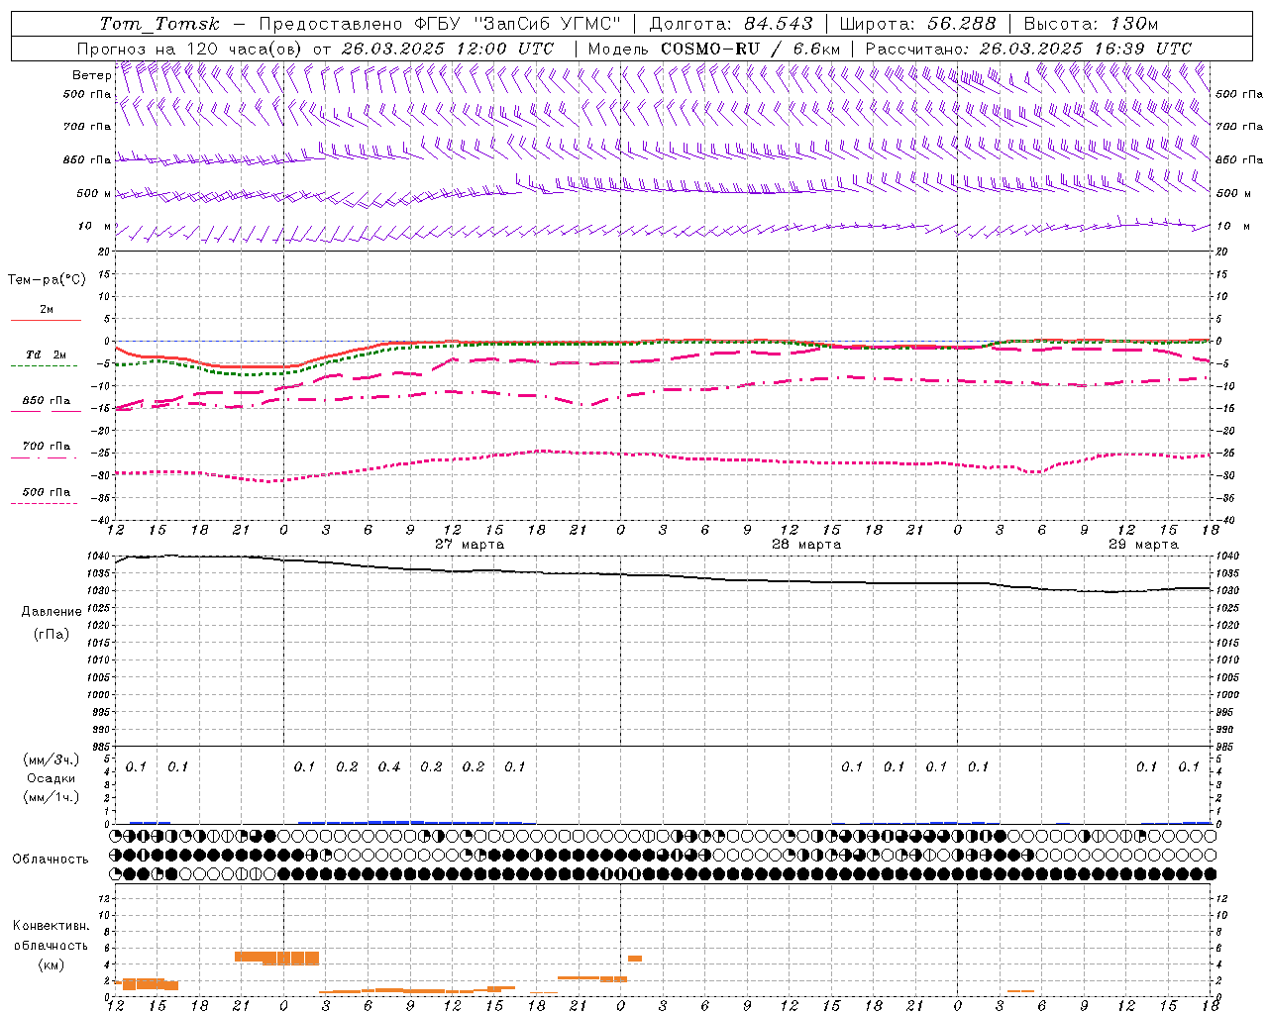Click the '850 гПа' temperature legend entry
1268x1014 pixels.
click(47, 401)
